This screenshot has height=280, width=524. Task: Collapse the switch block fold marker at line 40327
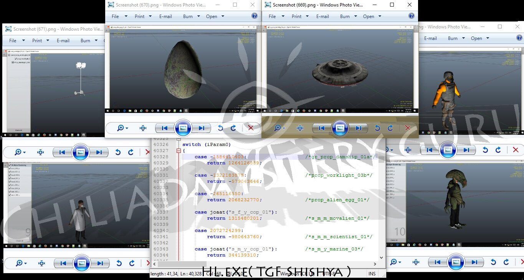(x=179, y=151)
